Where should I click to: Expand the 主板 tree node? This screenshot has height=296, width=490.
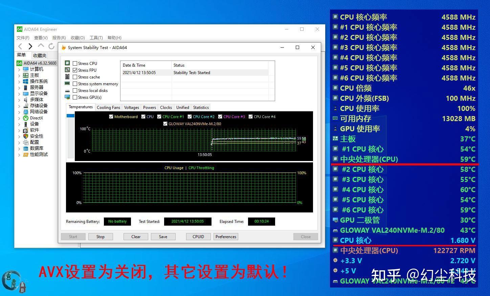click(x=19, y=75)
